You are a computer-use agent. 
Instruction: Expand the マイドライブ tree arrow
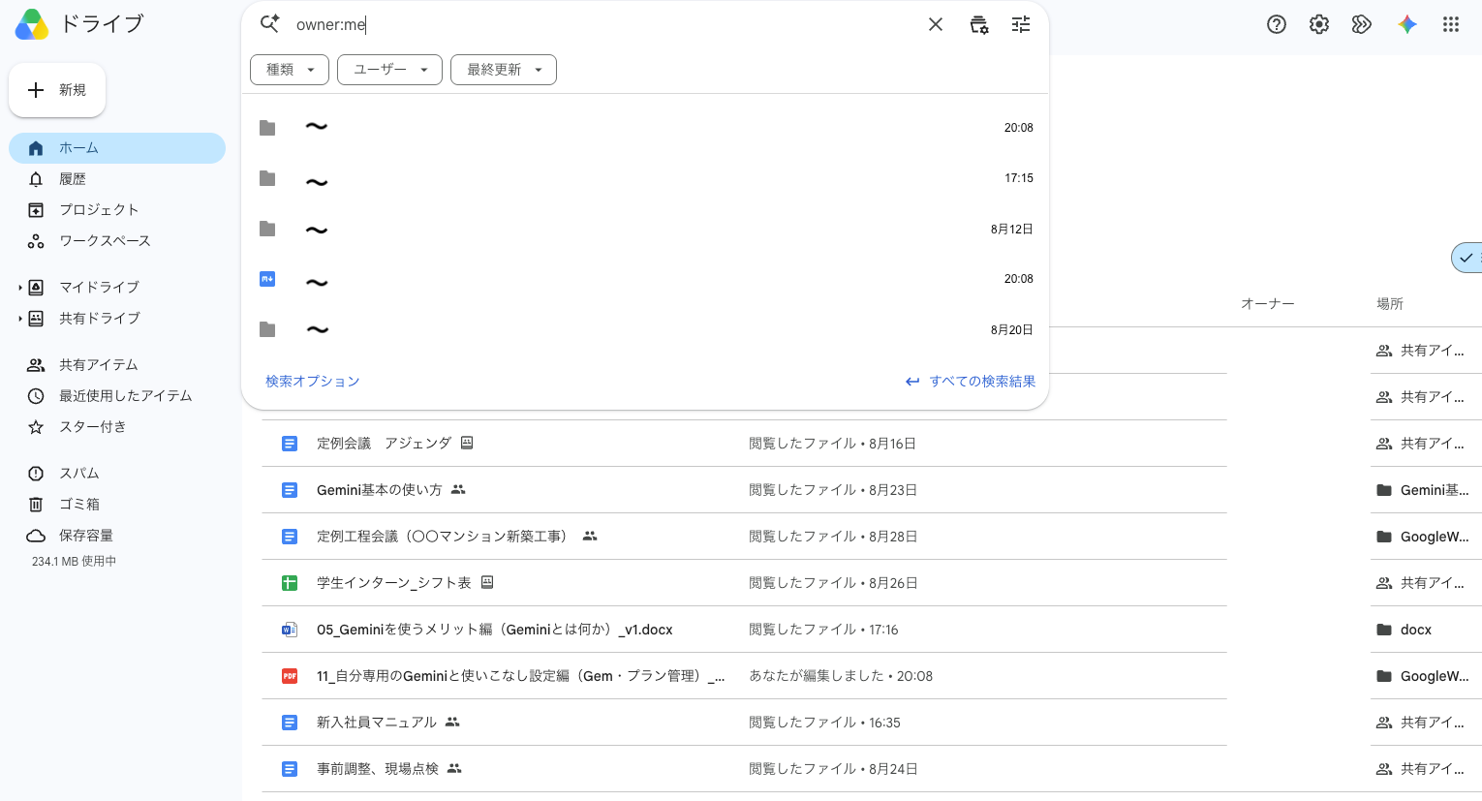point(19,288)
